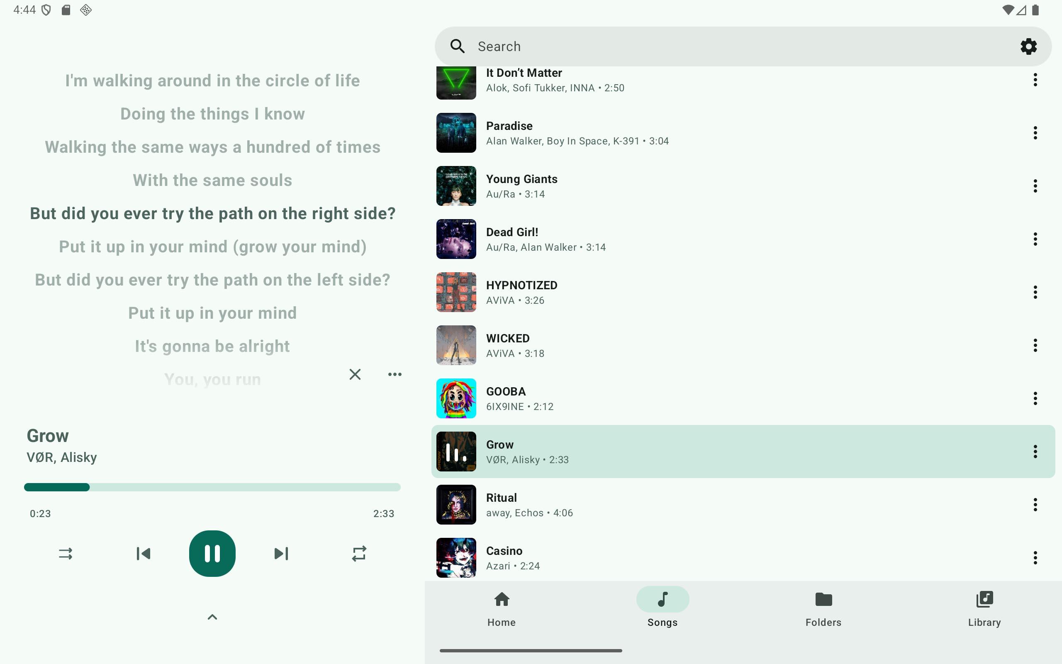Toggle repeat mode
The height and width of the screenshot is (664, 1062).
[x=358, y=553]
